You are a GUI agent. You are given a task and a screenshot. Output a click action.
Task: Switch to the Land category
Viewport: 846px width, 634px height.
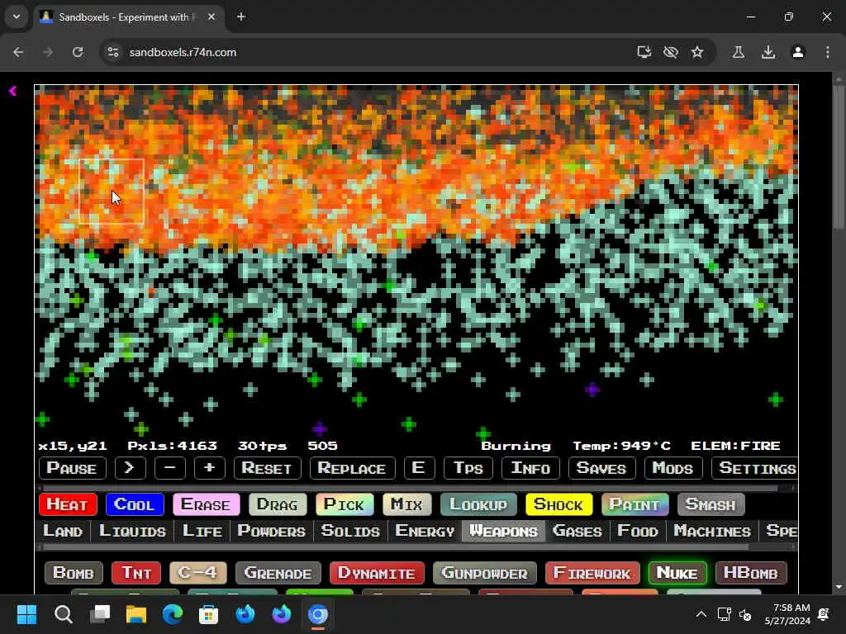tap(63, 531)
